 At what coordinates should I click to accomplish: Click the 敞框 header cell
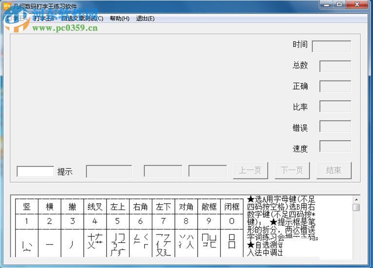209,206
